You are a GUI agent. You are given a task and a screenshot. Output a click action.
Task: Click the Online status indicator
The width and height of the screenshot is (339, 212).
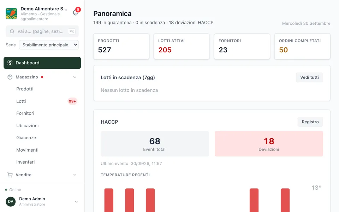coord(13,190)
